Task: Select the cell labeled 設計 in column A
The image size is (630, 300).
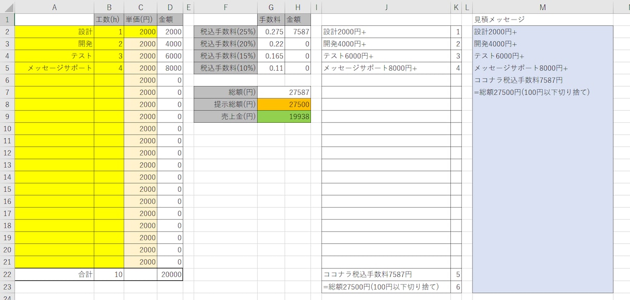Action: (x=54, y=32)
